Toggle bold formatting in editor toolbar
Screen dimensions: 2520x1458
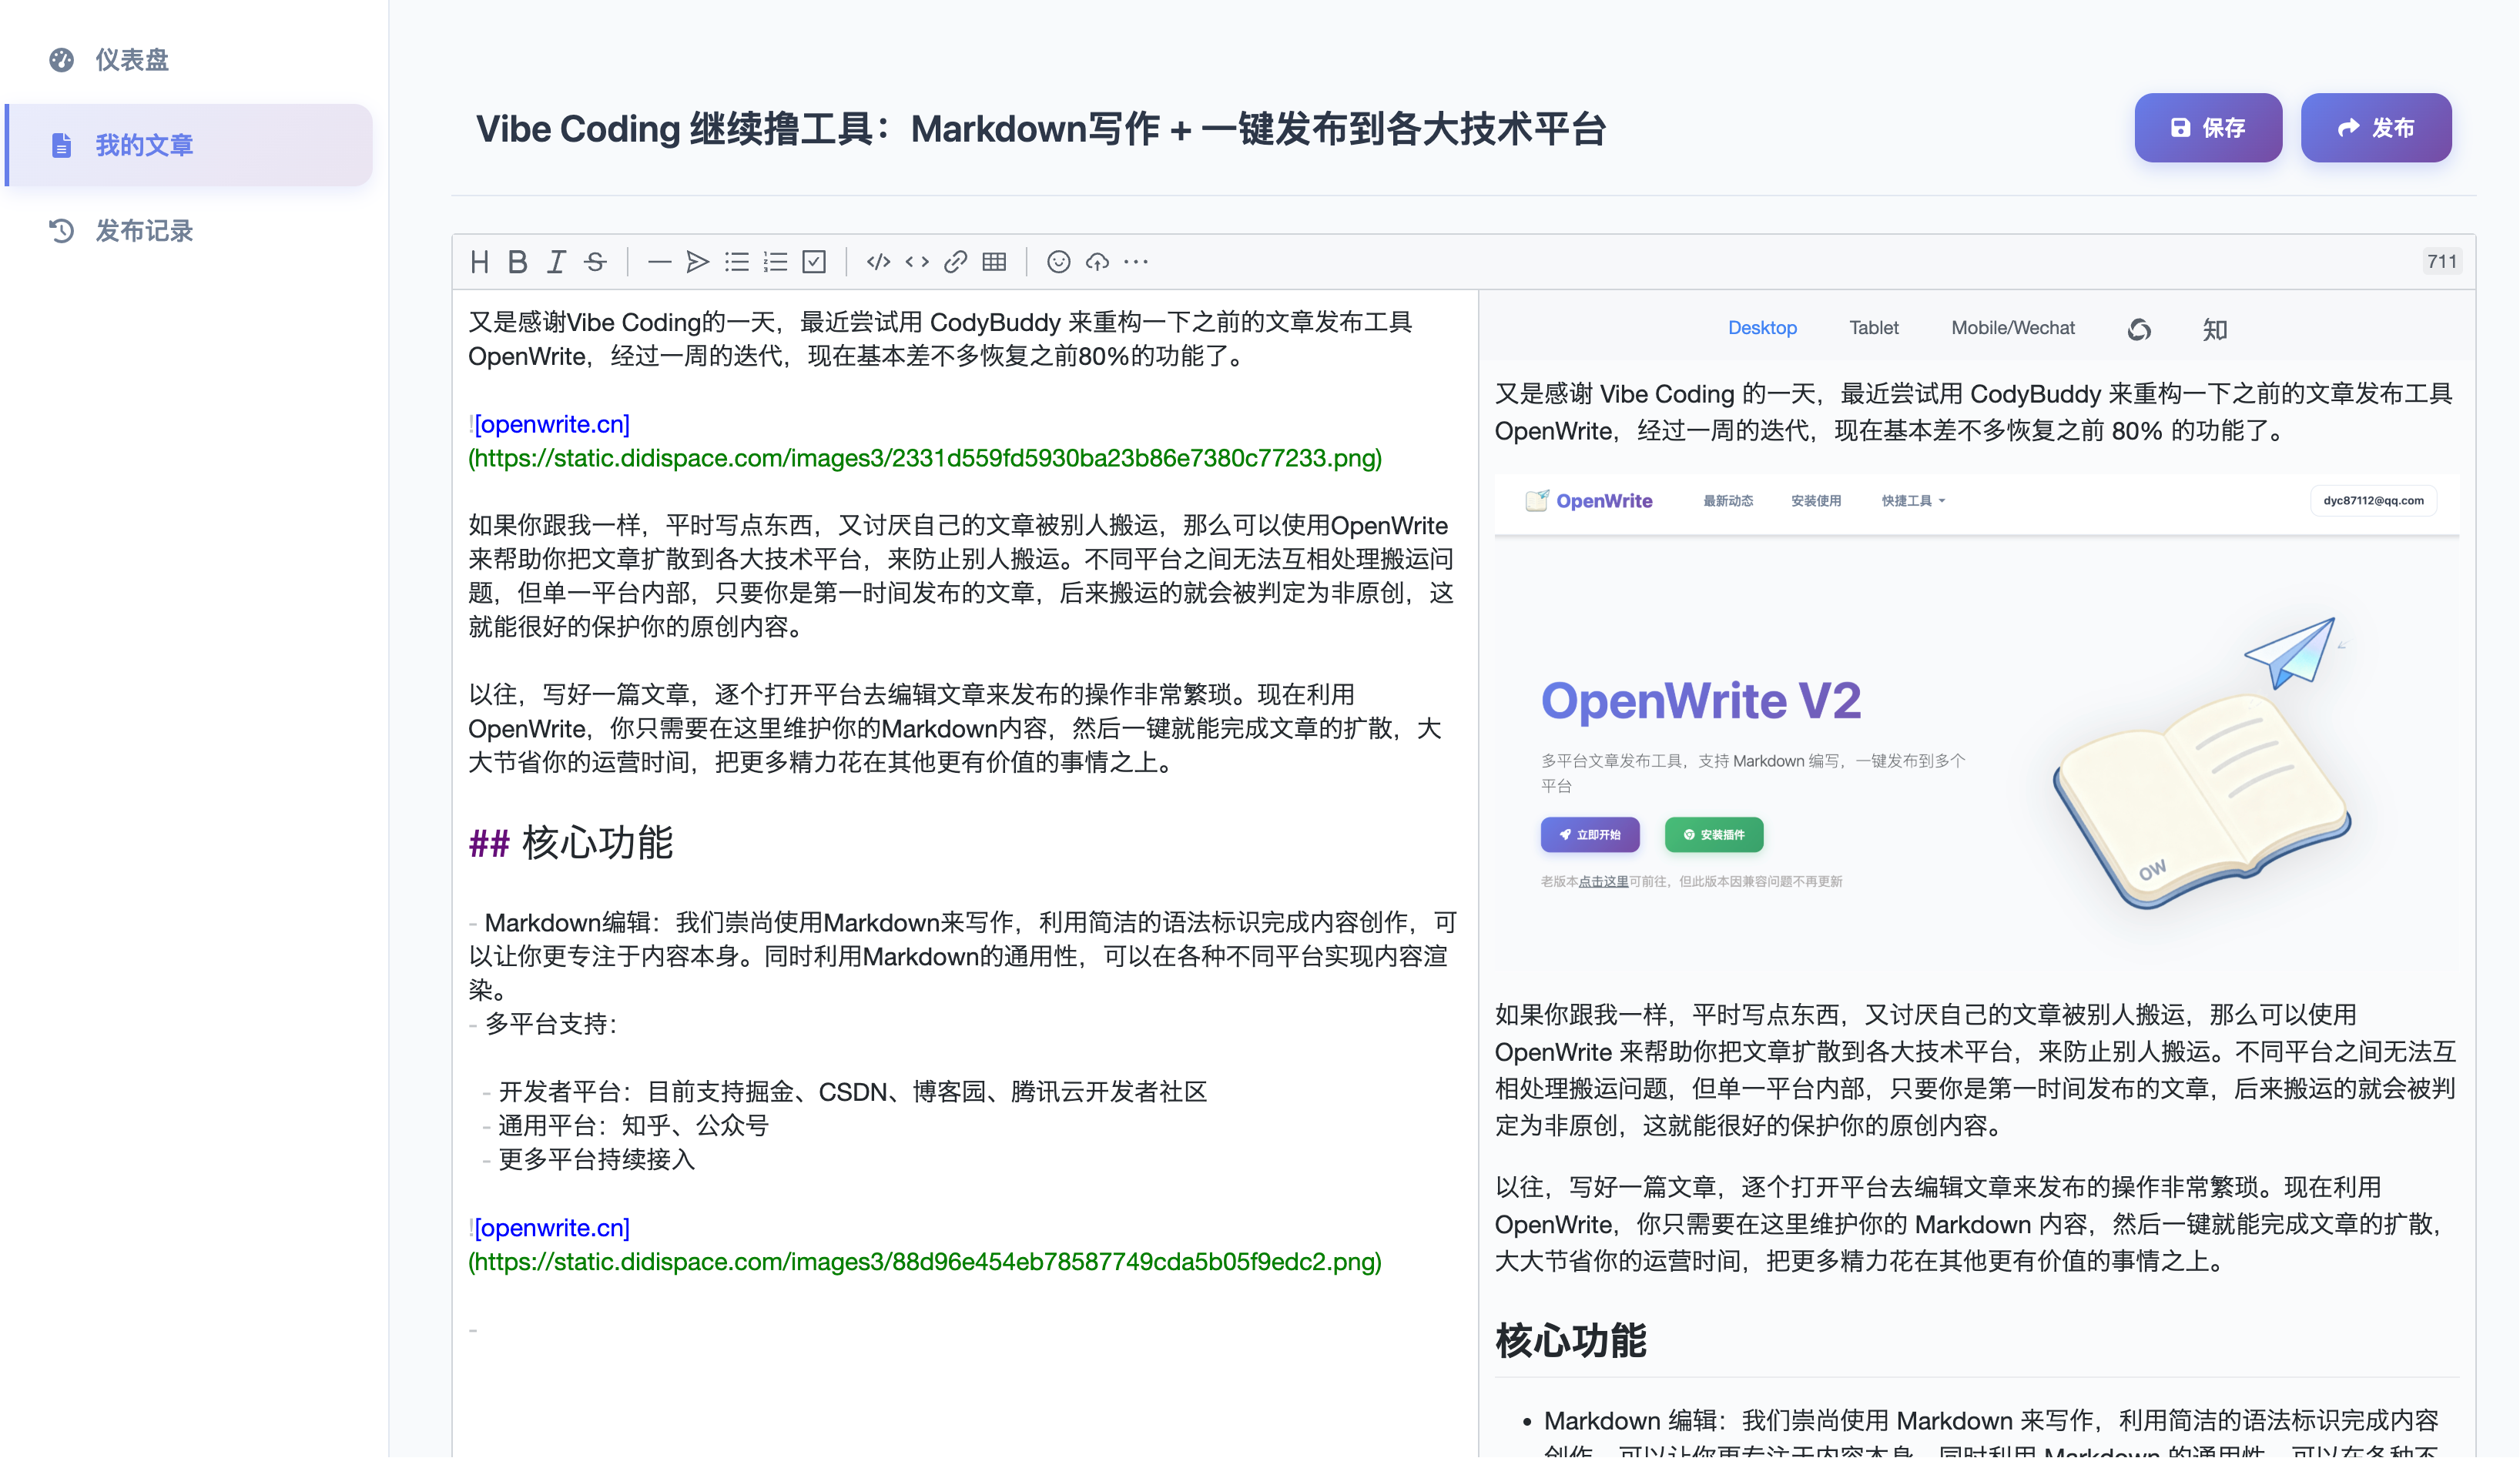517,262
